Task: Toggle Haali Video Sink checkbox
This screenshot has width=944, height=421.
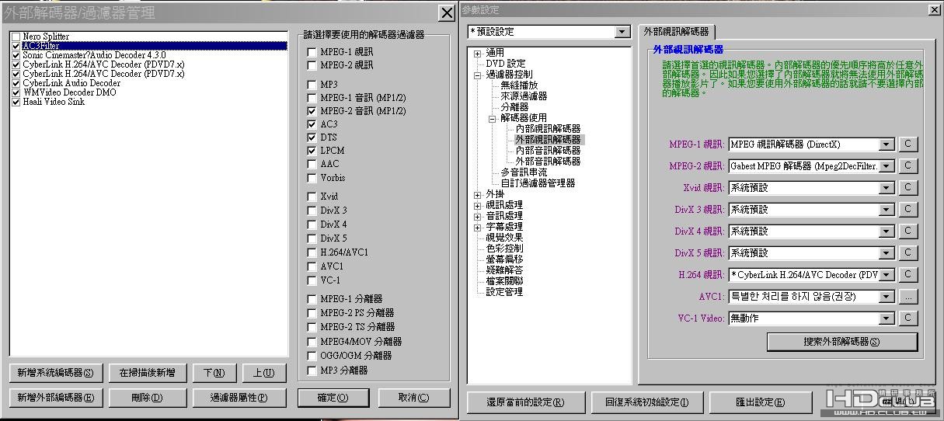Action: pos(16,102)
